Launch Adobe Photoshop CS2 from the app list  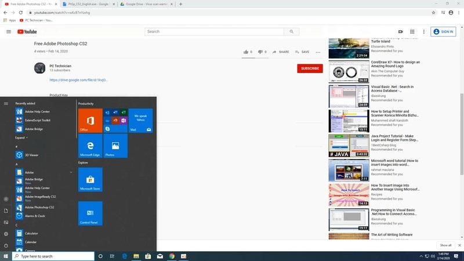[39, 207]
